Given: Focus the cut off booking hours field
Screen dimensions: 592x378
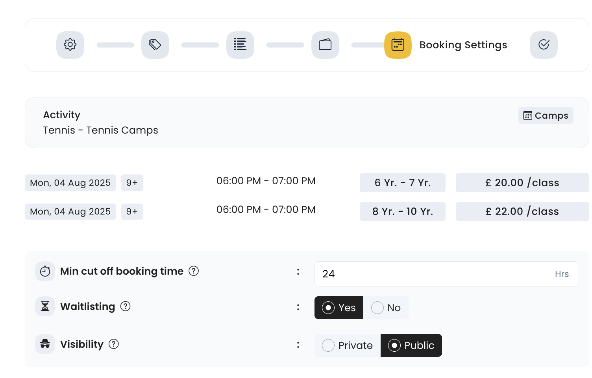Looking at the screenshot, I should (433, 274).
